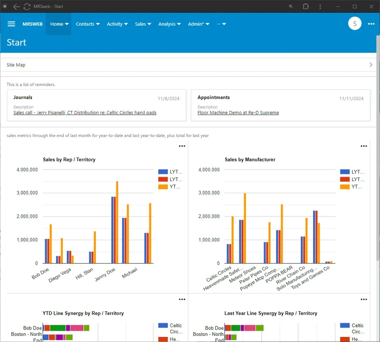The image size is (380, 342).
Task: Open the Analysis menu
Action: (x=170, y=24)
